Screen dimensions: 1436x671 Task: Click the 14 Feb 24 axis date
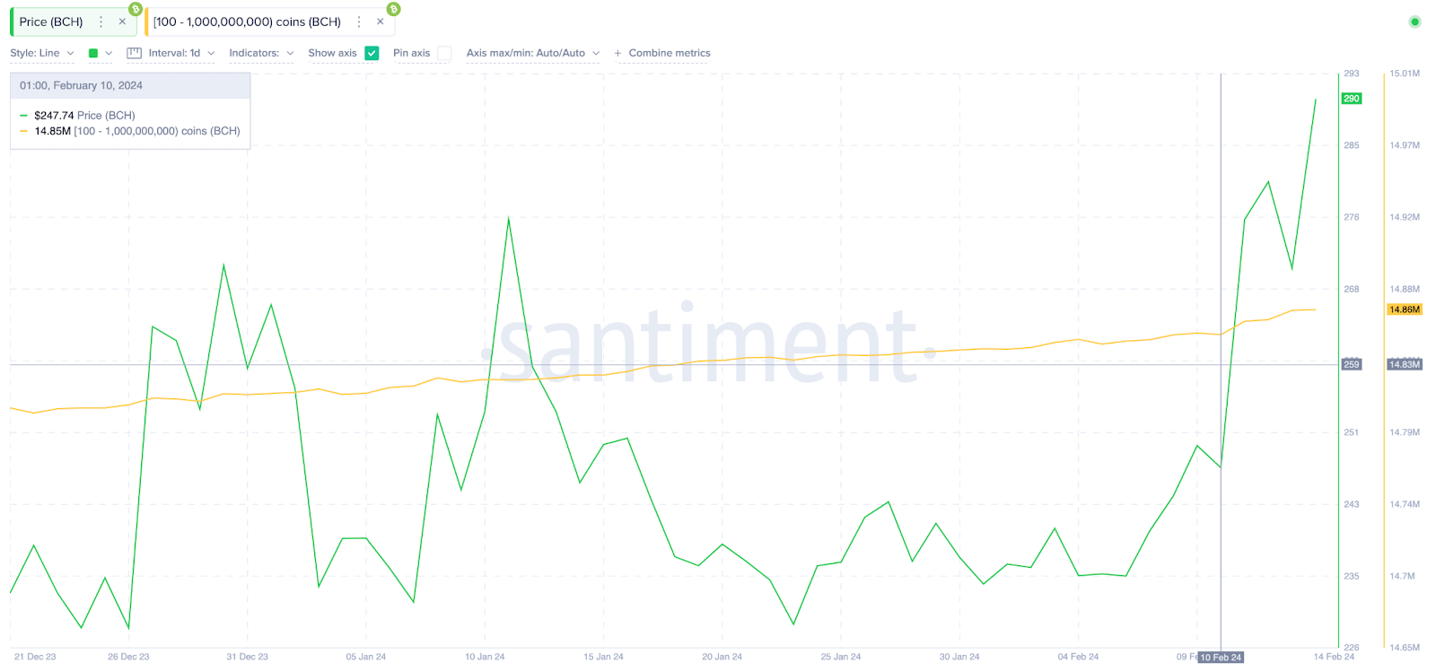(x=1335, y=657)
